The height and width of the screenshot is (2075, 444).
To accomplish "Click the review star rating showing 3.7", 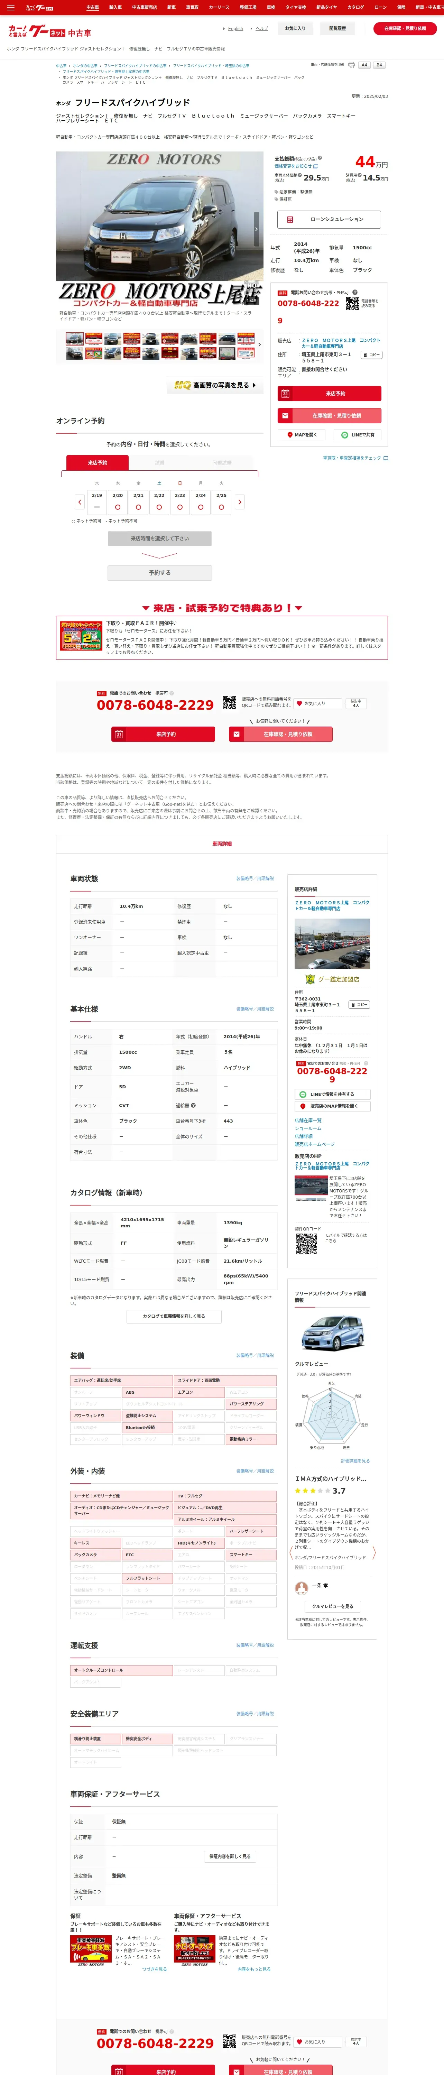I will 313,1491.
